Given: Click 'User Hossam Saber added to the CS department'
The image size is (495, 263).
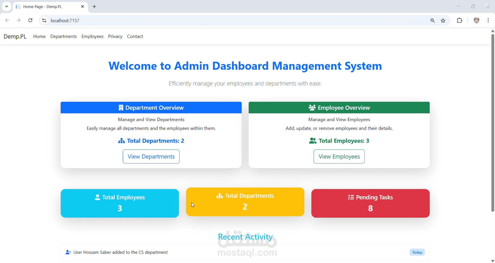Looking at the screenshot, I should [121, 252].
